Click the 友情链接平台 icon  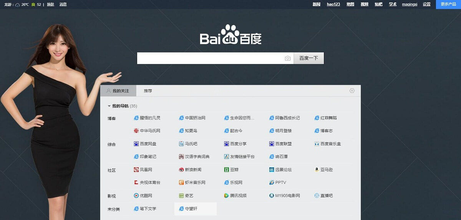[x=227, y=157]
